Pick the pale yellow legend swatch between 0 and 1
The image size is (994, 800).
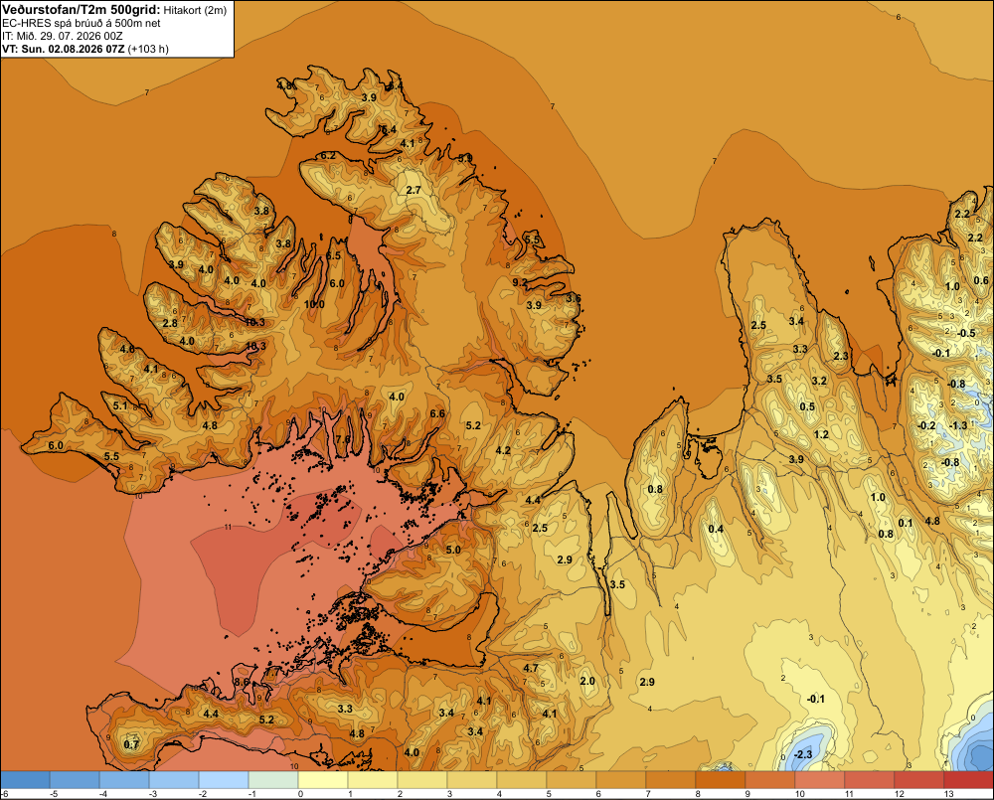(x=323, y=779)
